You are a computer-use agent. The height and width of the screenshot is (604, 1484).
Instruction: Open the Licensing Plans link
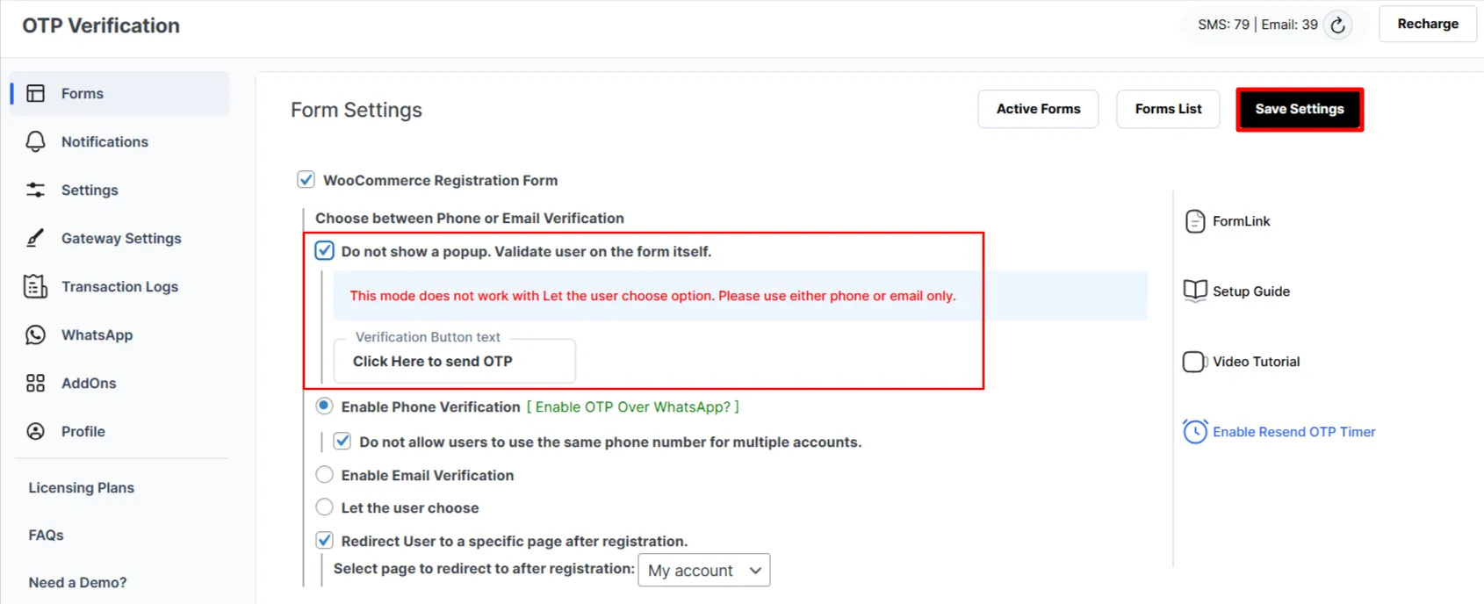click(x=81, y=487)
